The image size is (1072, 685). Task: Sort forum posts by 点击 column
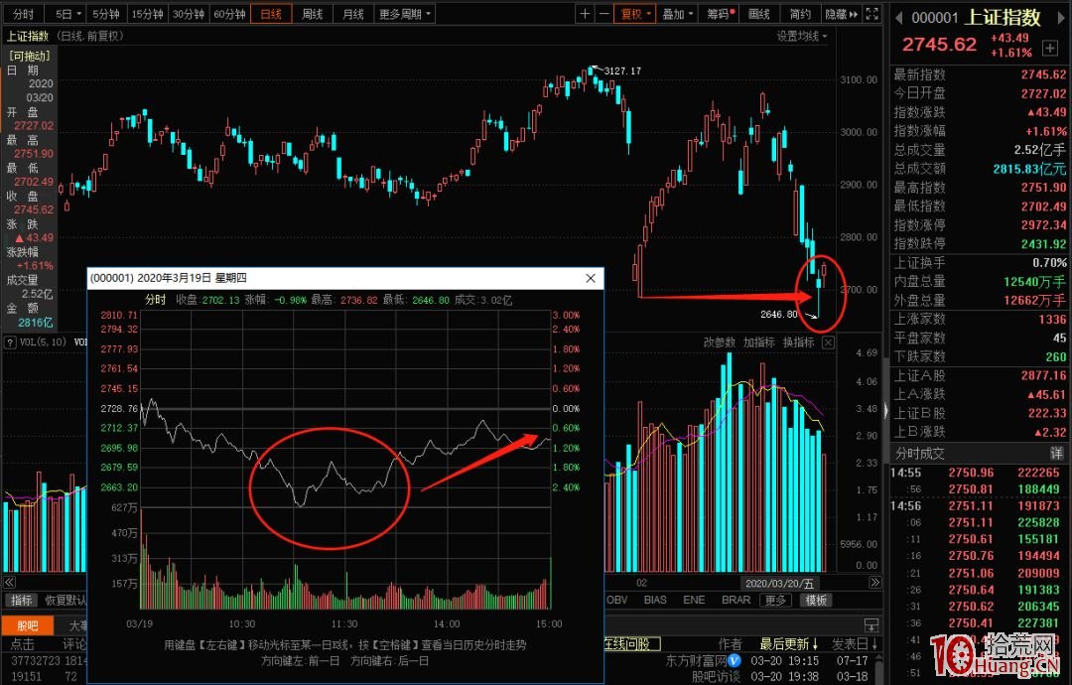(23, 644)
